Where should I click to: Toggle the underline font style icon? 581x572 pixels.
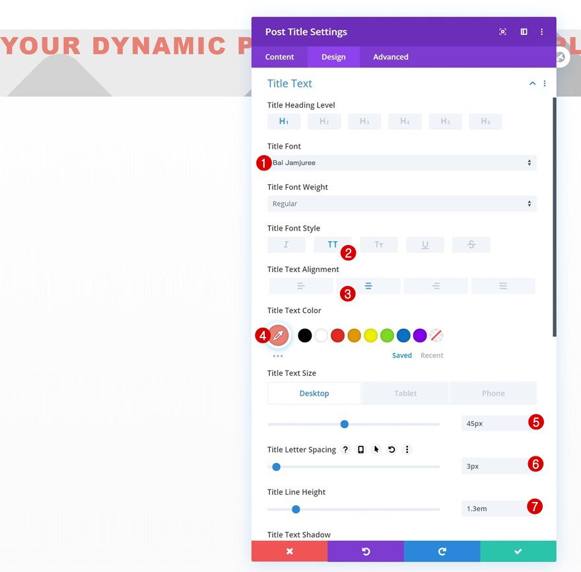(x=425, y=244)
